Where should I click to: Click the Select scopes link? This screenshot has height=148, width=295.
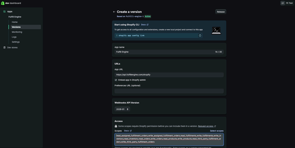click(217, 131)
